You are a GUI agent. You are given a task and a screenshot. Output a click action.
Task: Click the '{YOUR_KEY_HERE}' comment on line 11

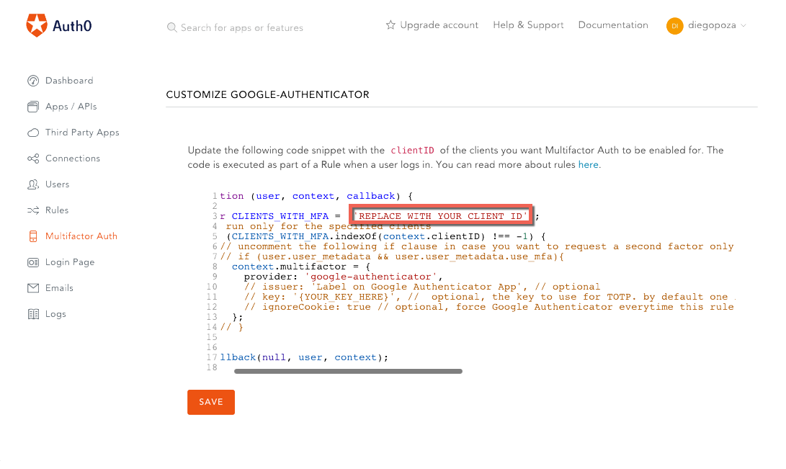[x=344, y=297]
